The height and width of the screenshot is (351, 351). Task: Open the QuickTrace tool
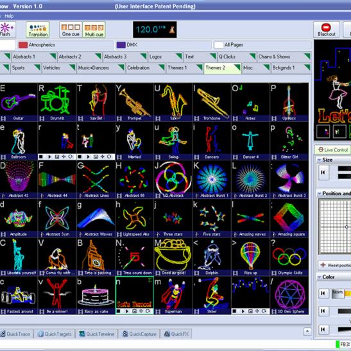pyautogui.click(x=15, y=334)
